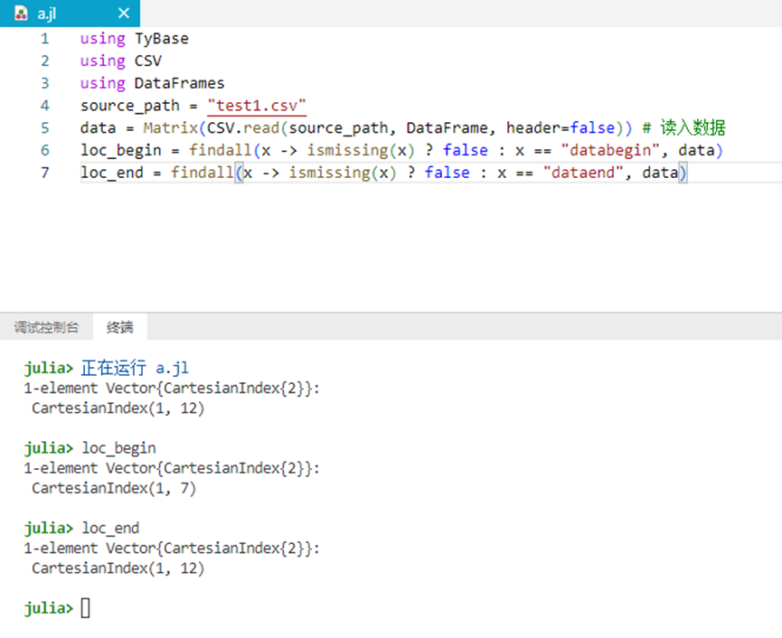This screenshot has width=782, height=638.
Task: Click the Julia file icon on a.jl tab
Action: (21, 14)
